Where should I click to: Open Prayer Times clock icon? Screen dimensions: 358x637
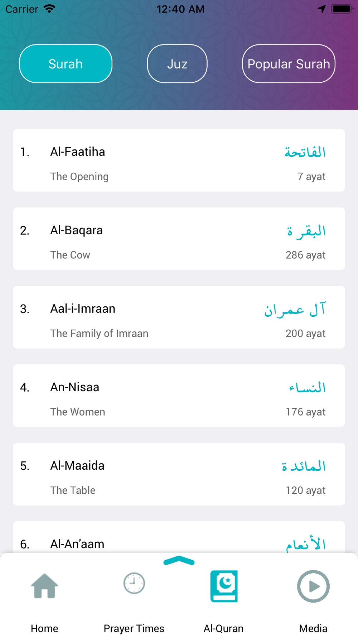(x=134, y=583)
